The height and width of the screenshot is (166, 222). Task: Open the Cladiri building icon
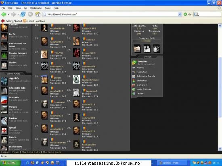[4, 65]
